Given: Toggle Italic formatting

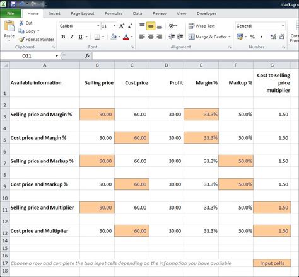Looking at the screenshot, I should tap(72, 37).
